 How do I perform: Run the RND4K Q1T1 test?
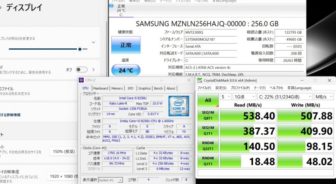pyautogui.click(x=208, y=161)
